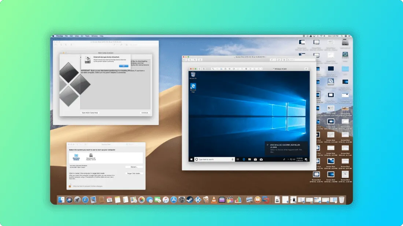The width and height of the screenshot is (403, 226).
Task: Open the Preview menu
Action: (x=60, y=36)
